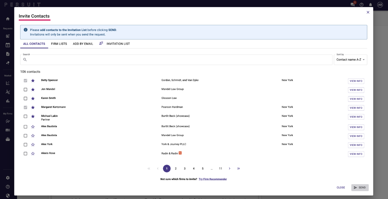Viewport: 388px width, 199px height.
Task: Open the calendar dollar icon in sidebar
Action: pos(8,45)
